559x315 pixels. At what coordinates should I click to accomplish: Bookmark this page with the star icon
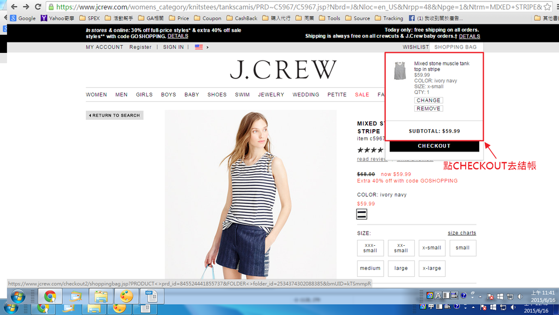click(x=547, y=7)
